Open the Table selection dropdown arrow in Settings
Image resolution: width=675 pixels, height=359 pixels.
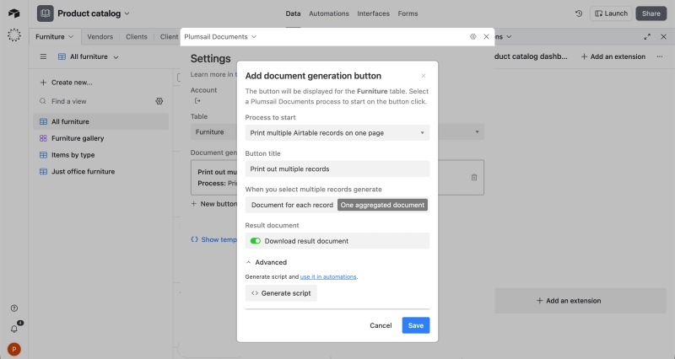click(477, 132)
